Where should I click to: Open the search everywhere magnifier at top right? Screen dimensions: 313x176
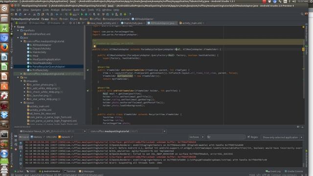coord(302,14)
